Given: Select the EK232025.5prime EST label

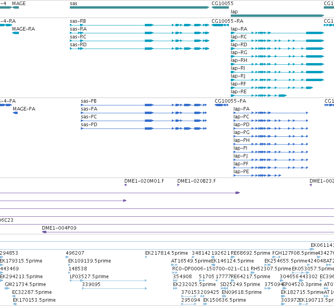Looking at the screenshot, I should coord(194,284).
